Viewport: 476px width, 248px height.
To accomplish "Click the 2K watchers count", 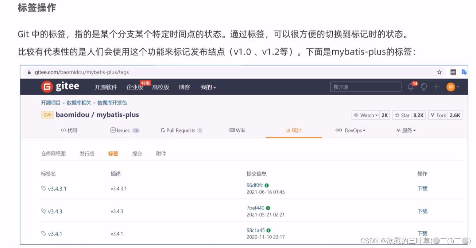I will click(x=384, y=115).
